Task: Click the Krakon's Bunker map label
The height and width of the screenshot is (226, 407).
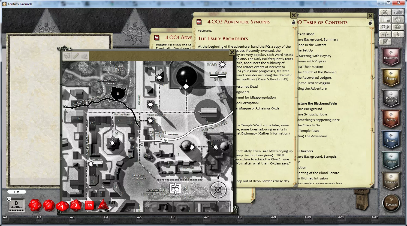Action: (x=158, y=134)
